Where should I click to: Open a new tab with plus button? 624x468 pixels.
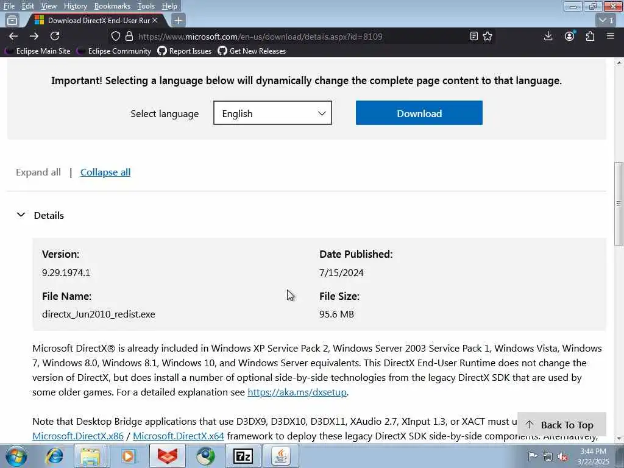pyautogui.click(x=179, y=20)
